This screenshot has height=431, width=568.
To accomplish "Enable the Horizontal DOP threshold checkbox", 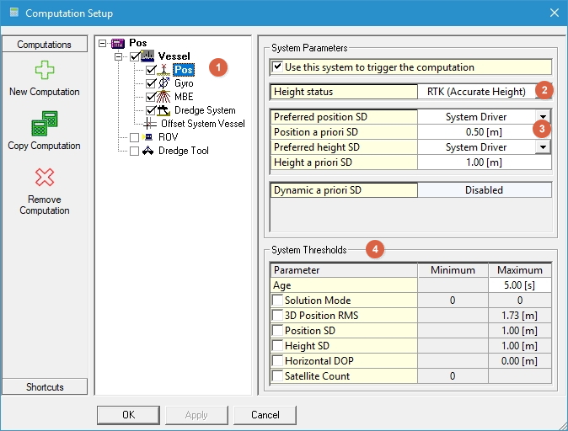I will point(277,361).
